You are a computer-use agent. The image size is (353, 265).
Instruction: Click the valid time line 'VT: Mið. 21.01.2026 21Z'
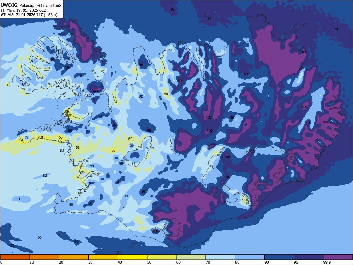22,15
